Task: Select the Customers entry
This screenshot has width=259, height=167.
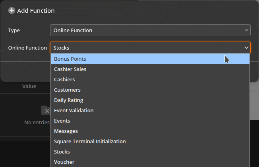Action: [150, 90]
